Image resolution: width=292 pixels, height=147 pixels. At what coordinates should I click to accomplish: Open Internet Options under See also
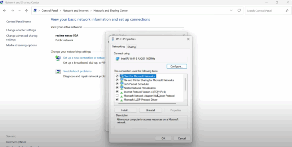click(x=16, y=142)
